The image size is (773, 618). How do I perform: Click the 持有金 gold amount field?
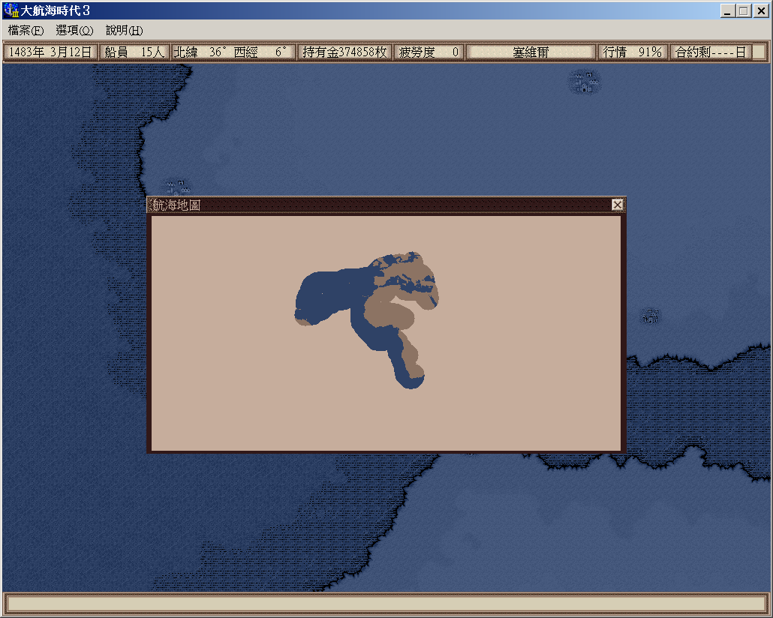[x=344, y=52]
